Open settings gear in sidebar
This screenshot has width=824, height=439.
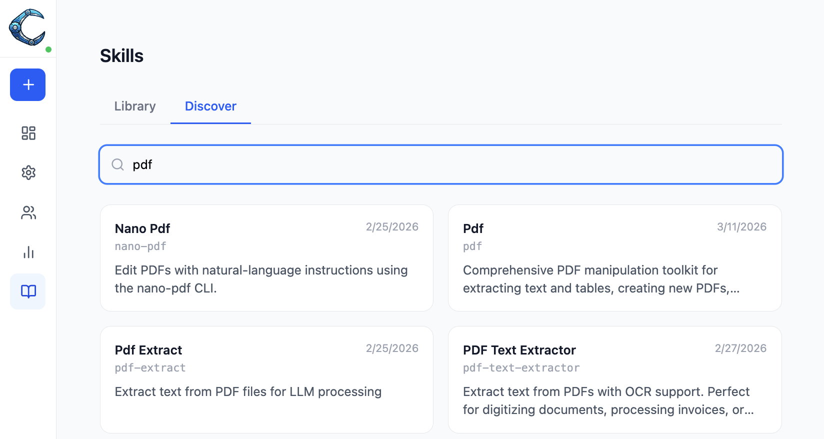coord(28,172)
